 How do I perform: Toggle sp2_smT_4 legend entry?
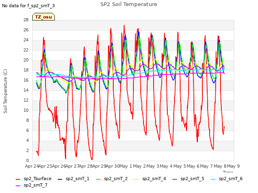(x=150, y=179)
